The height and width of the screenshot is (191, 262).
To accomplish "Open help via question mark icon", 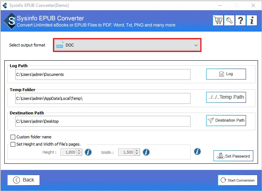I will (x=241, y=20).
